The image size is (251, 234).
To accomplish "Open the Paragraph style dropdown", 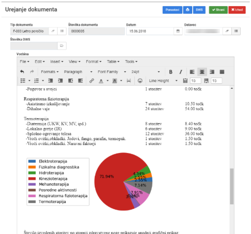I will click(78, 72).
